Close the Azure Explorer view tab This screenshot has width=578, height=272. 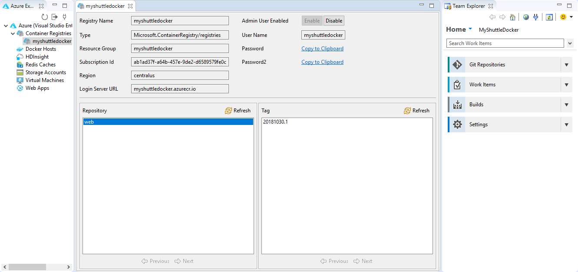coord(41,6)
